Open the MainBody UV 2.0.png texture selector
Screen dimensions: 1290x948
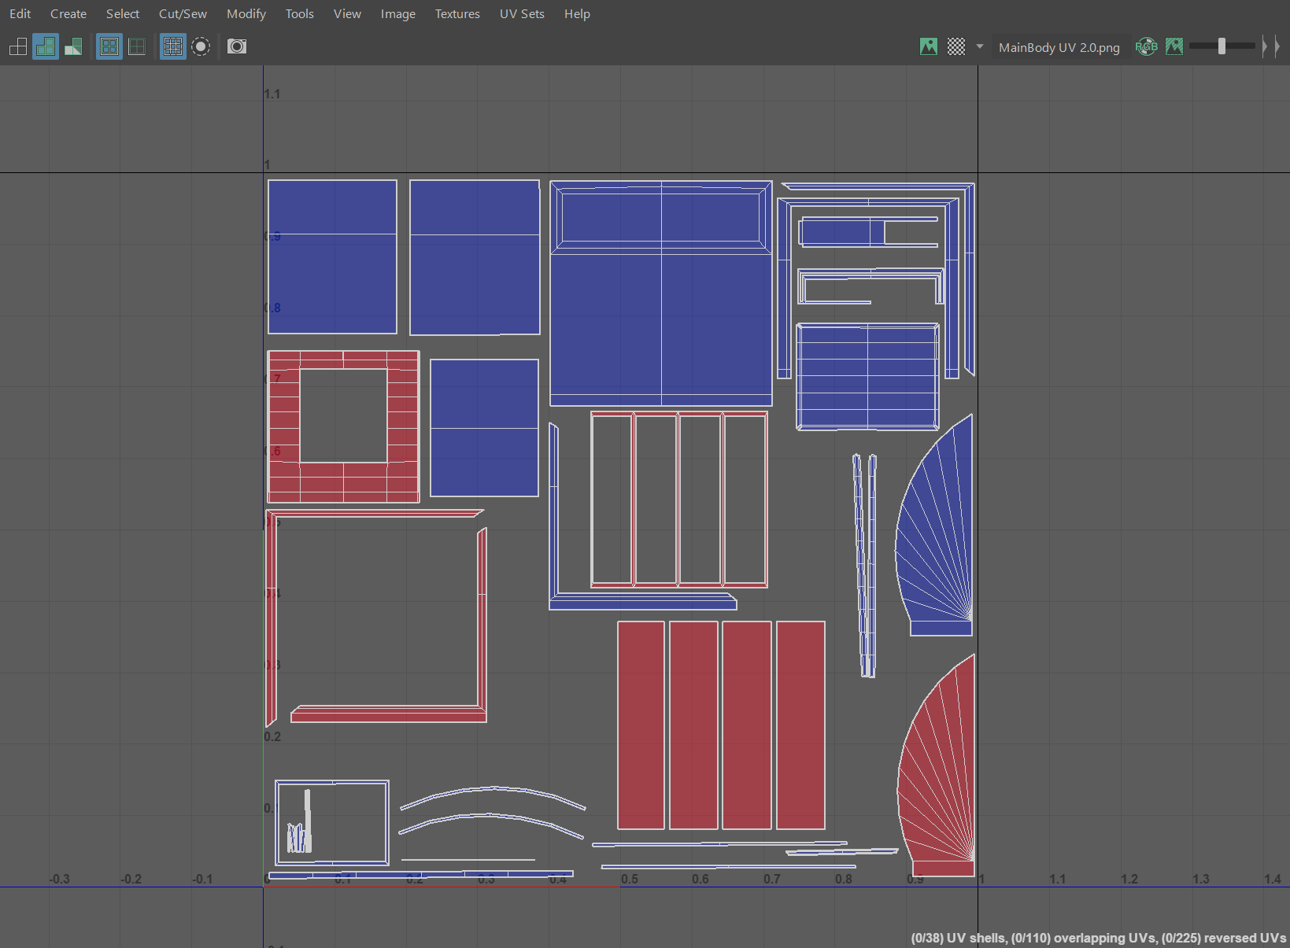[1059, 47]
